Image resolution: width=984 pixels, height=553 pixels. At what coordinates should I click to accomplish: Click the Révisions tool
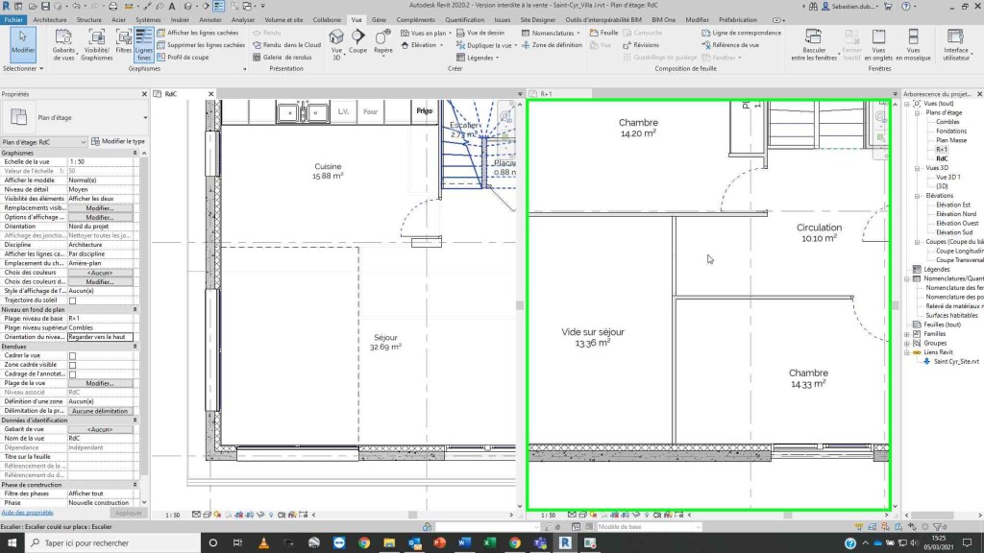(x=641, y=45)
